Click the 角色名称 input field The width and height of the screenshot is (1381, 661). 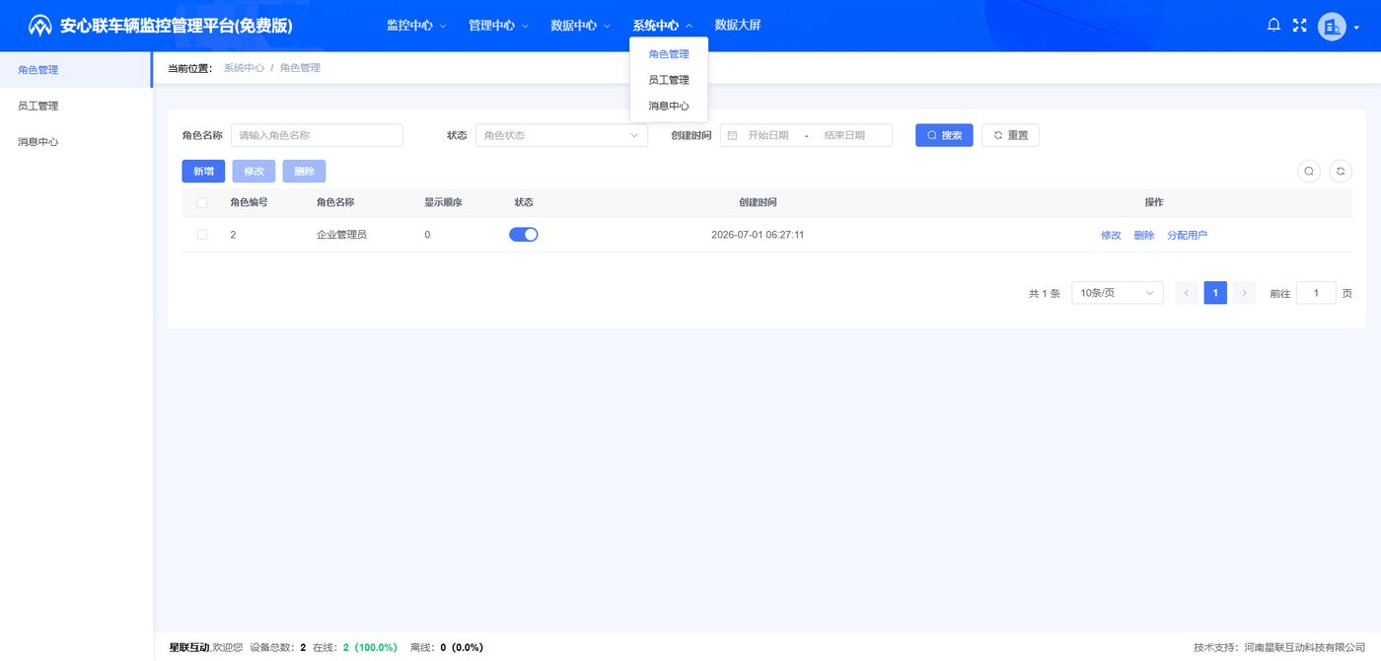317,135
